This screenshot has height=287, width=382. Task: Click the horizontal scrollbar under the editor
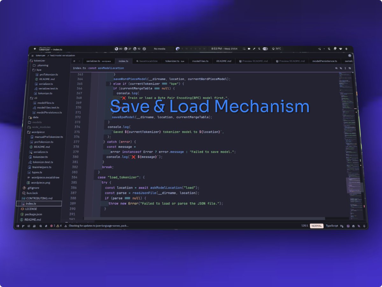(205, 219)
